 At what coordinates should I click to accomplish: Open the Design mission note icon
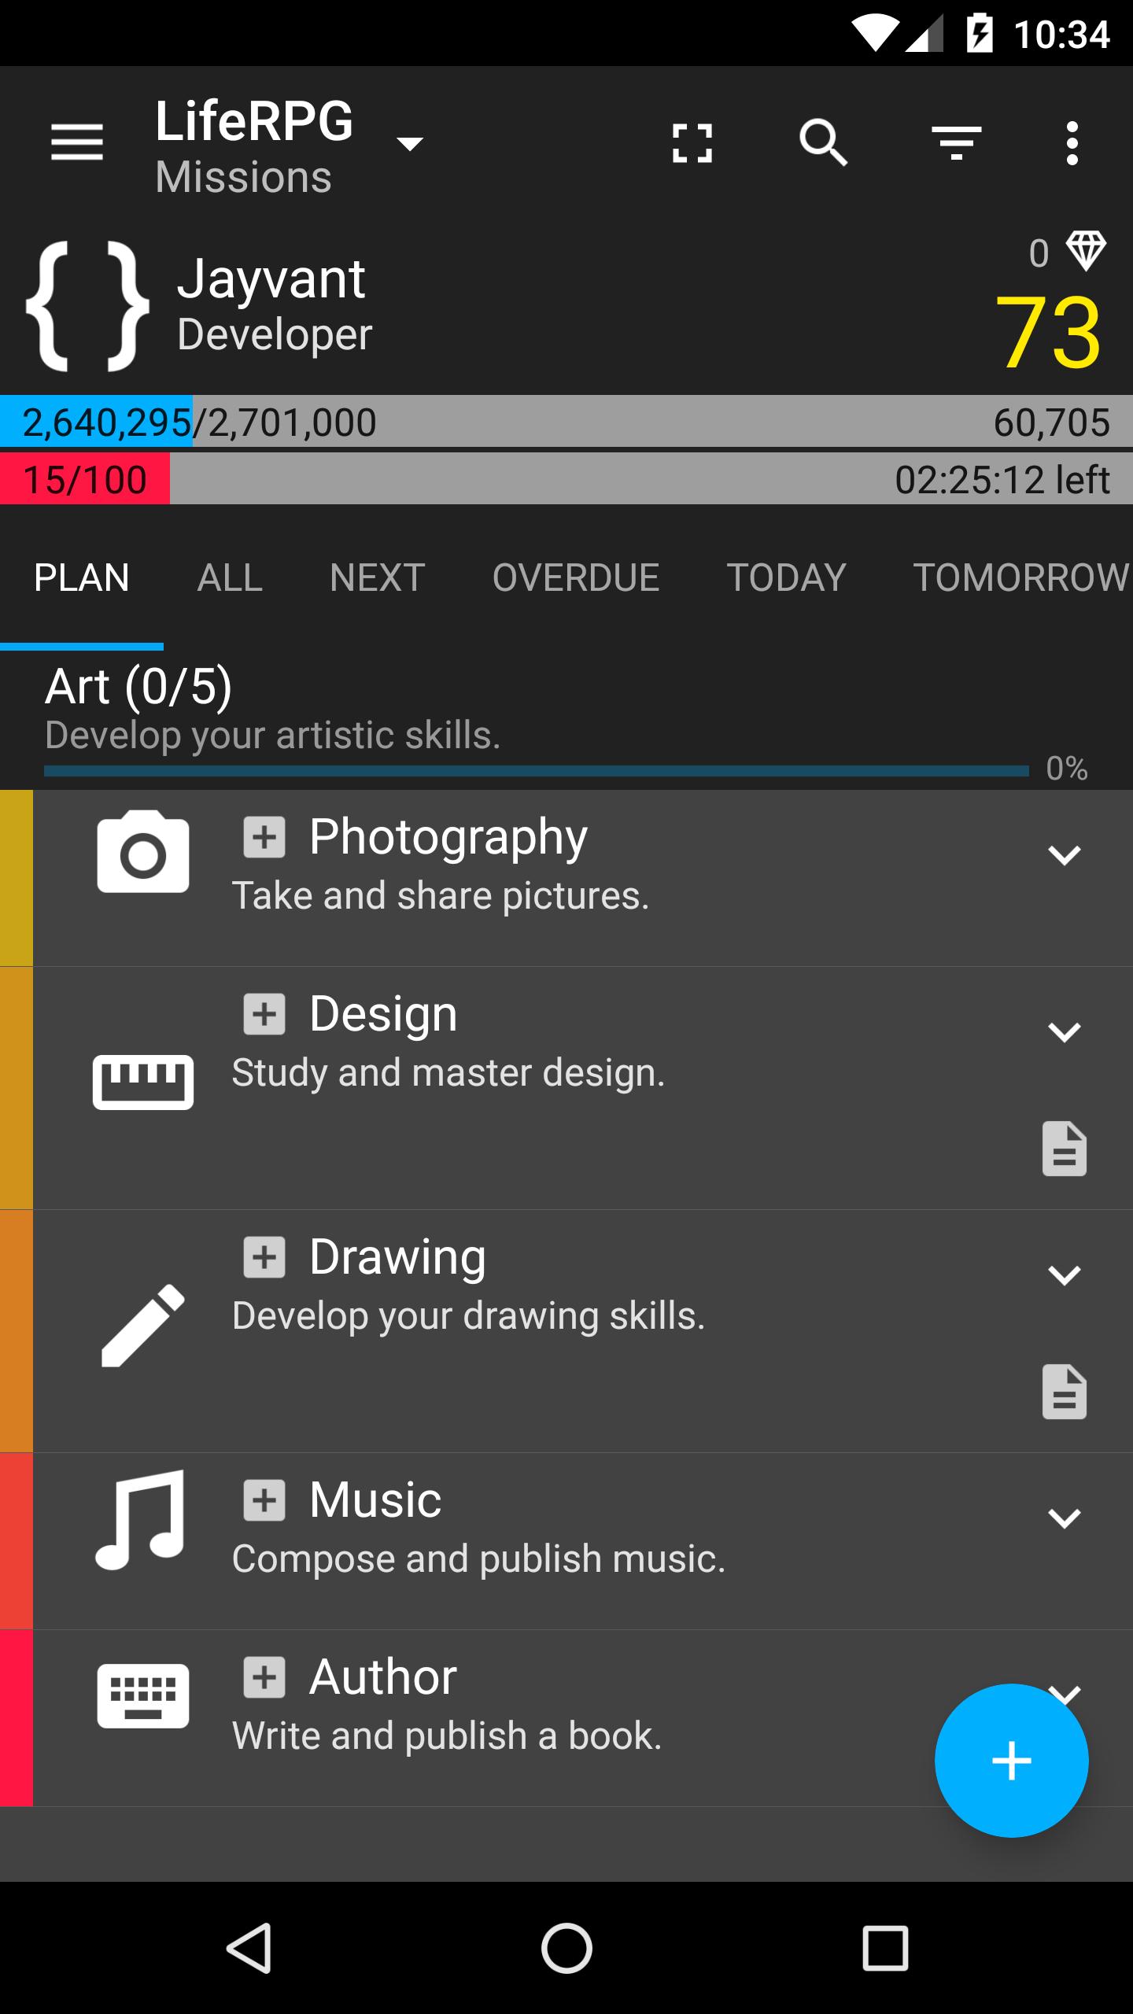click(1064, 1149)
